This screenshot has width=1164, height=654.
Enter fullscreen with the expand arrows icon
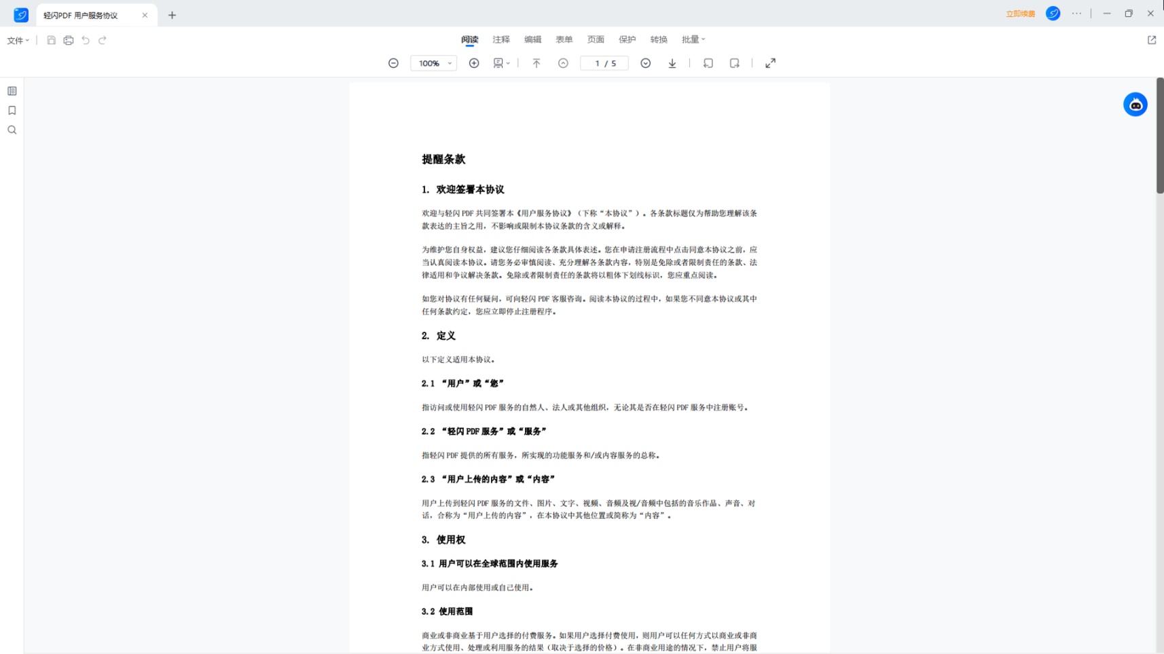pos(771,63)
